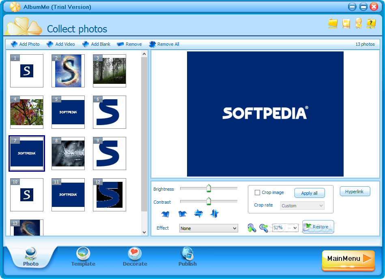The width and height of the screenshot is (385, 279).
Task: Click scroll down arrow in photo list
Action: tap(144, 232)
